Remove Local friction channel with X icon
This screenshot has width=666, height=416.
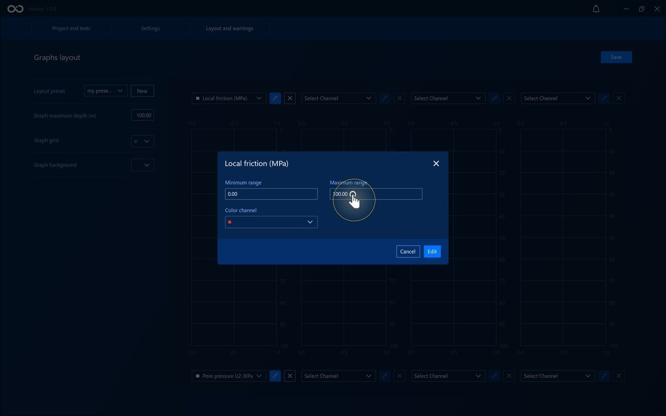click(x=290, y=98)
